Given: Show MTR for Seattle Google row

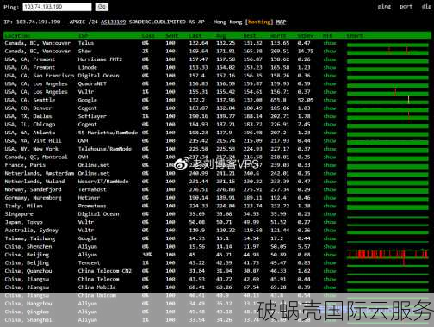Looking at the screenshot, I should (x=330, y=100).
